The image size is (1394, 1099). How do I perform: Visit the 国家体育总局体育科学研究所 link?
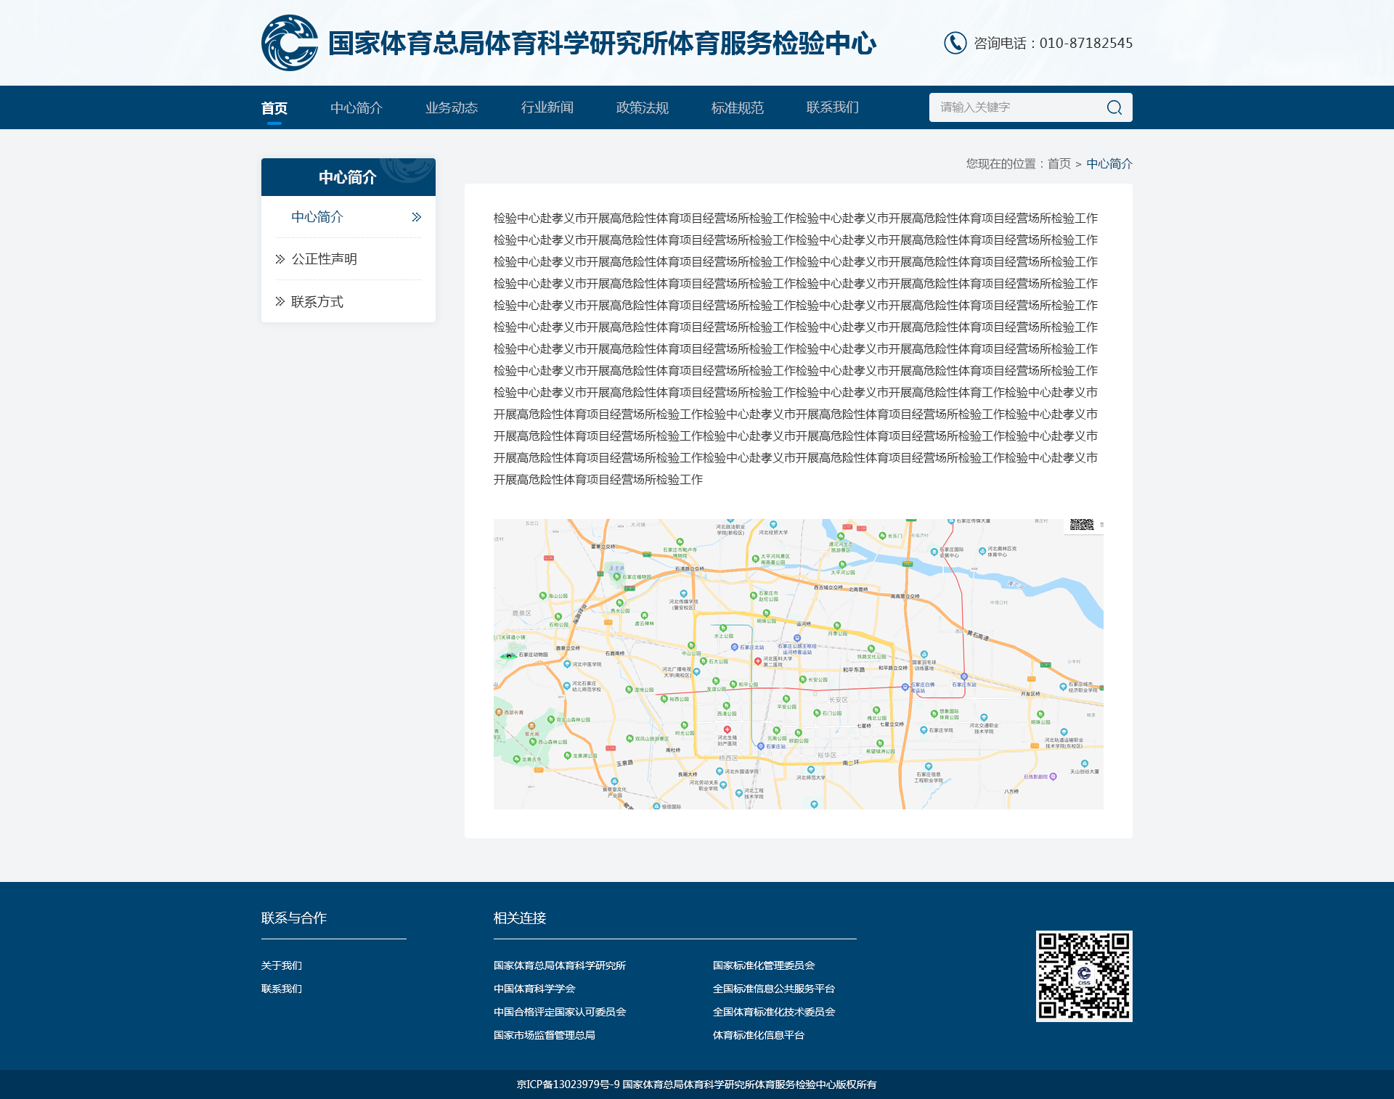559,965
